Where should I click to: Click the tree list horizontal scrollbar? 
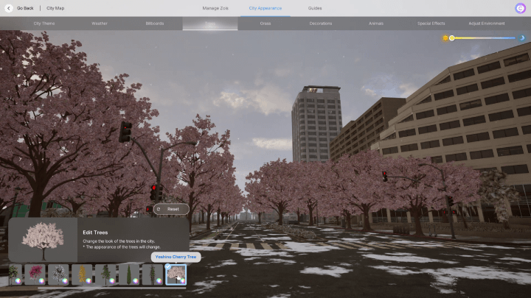pyautogui.click(x=112, y=288)
